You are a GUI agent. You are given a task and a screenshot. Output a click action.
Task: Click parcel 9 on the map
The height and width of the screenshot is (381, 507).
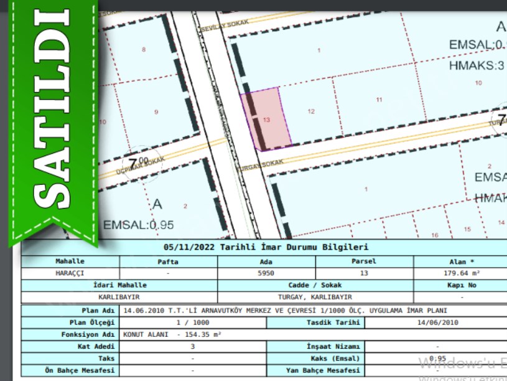[x=156, y=112]
